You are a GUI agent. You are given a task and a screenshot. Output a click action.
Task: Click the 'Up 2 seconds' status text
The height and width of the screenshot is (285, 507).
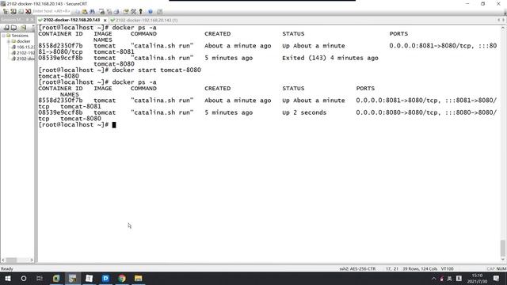click(x=304, y=112)
